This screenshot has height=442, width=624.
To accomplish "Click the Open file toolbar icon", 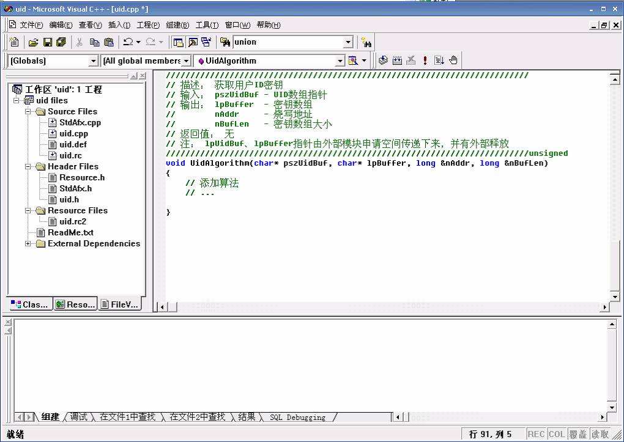I will pyautogui.click(x=33, y=42).
